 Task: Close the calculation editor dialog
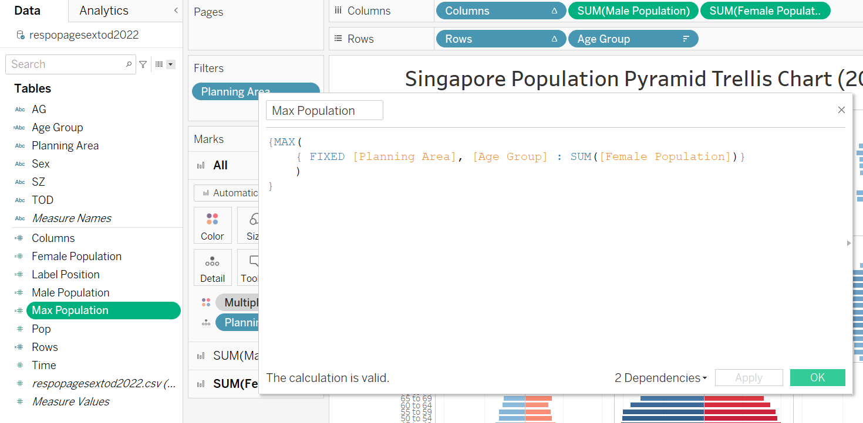(841, 110)
